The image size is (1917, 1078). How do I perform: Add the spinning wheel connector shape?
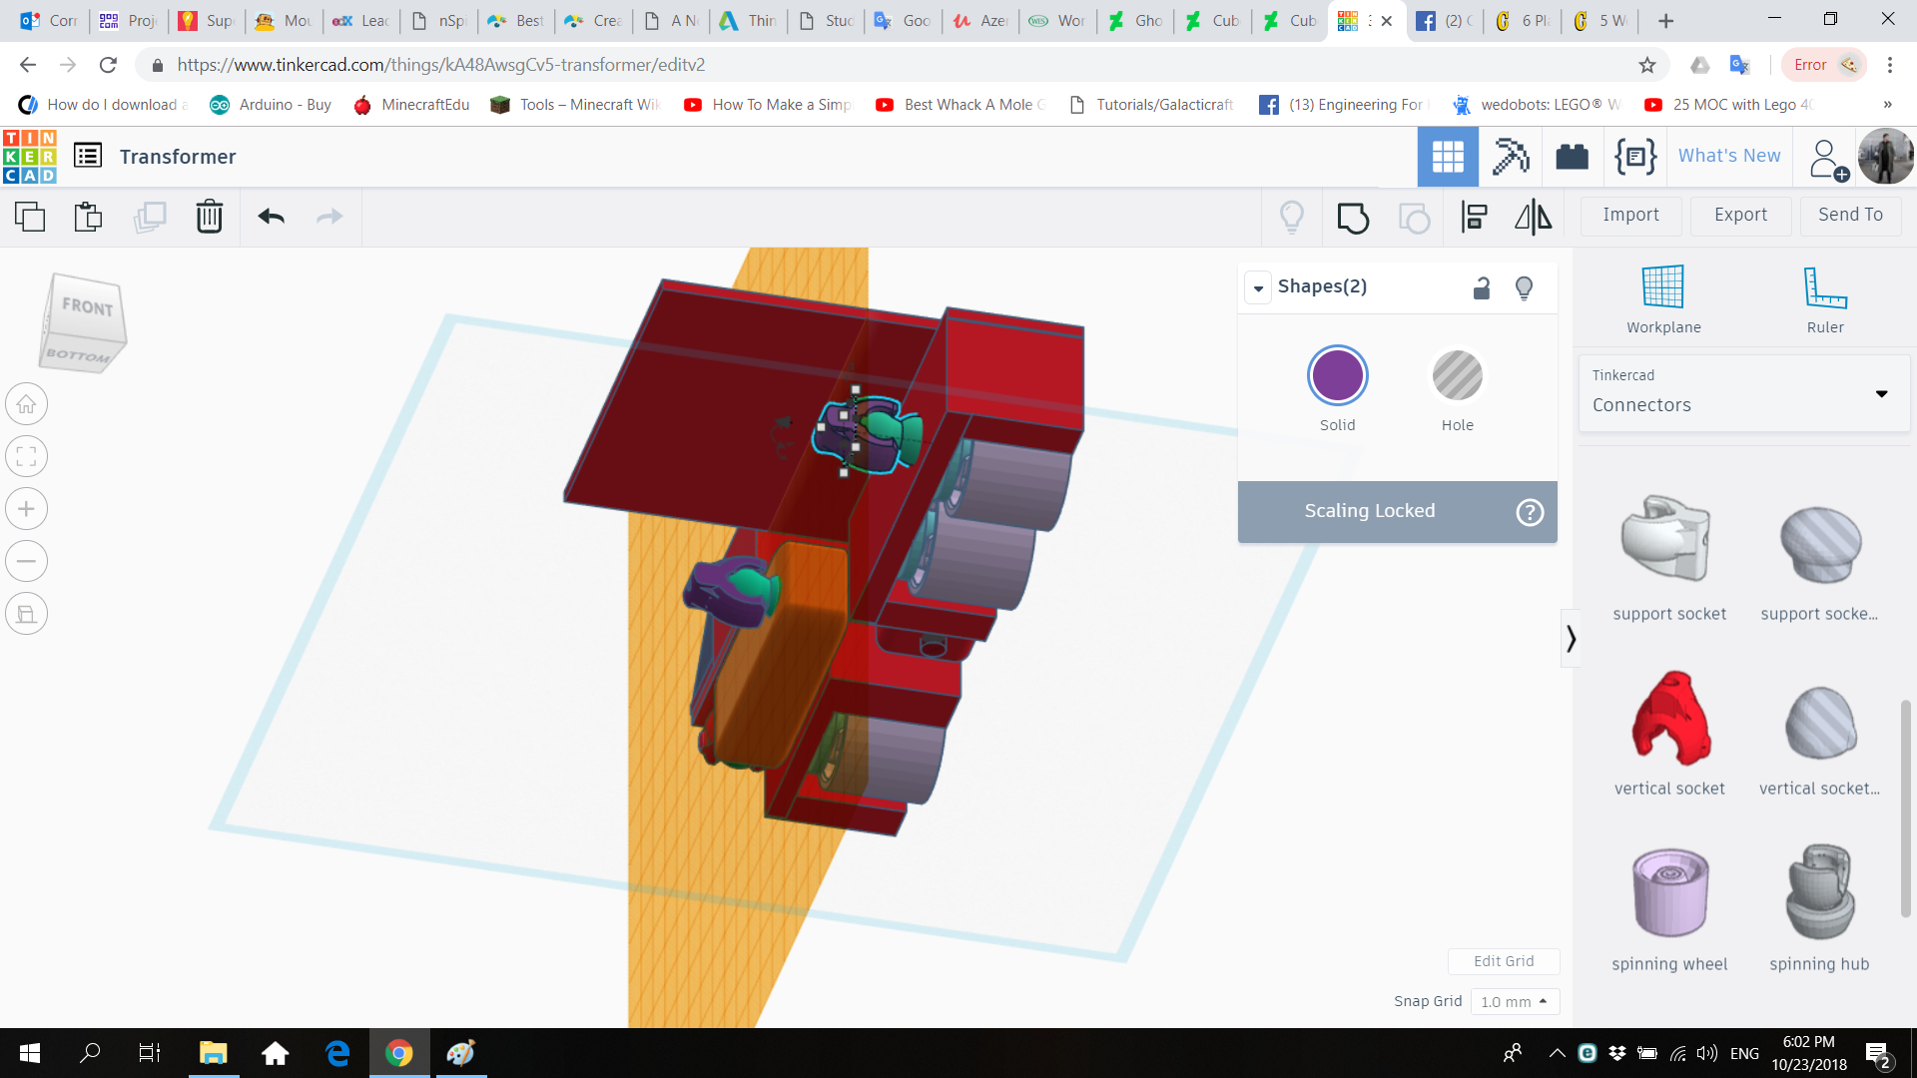click(x=1668, y=891)
